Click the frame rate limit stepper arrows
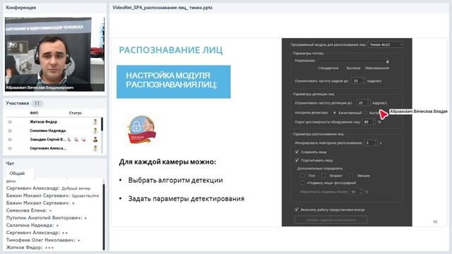The width and height of the screenshot is (452, 254). [x=362, y=81]
